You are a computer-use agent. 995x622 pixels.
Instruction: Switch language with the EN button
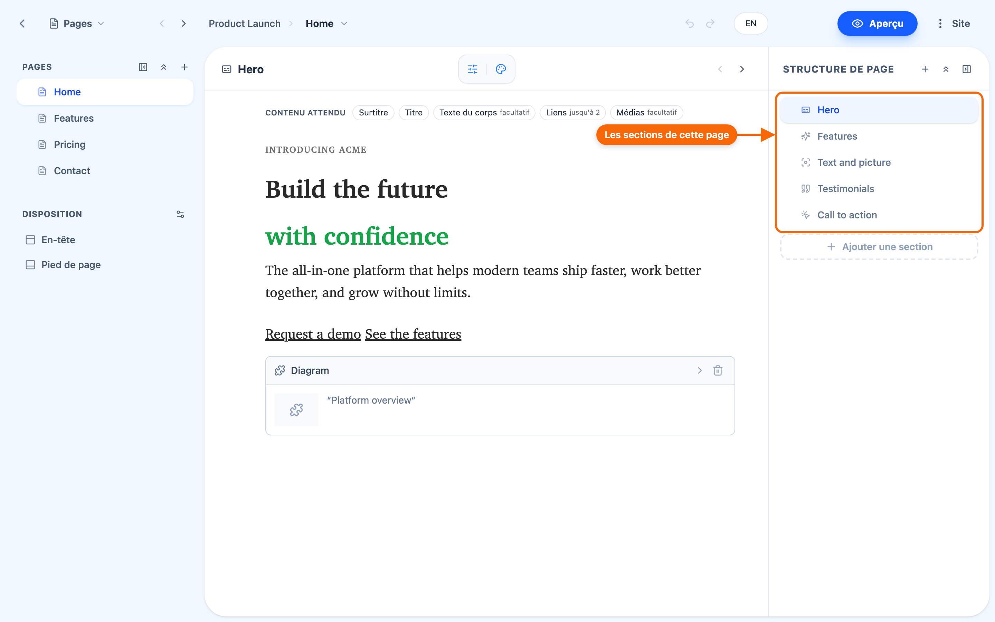pyautogui.click(x=751, y=23)
